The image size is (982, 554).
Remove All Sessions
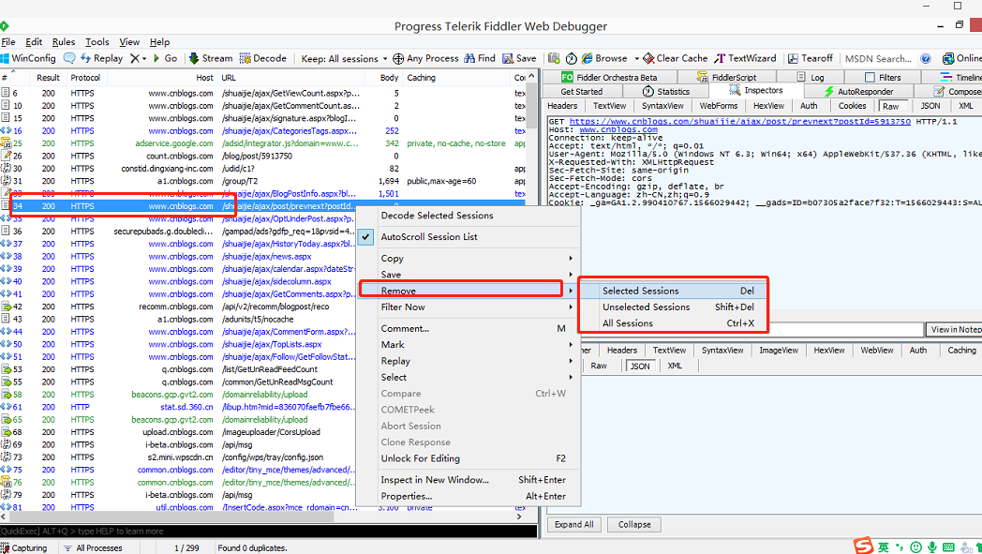pyautogui.click(x=674, y=323)
